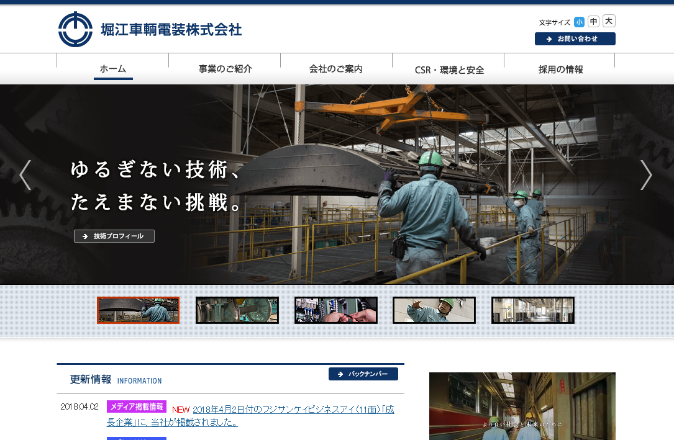The image size is (674, 440).
Task: Select the second slide thumbnail of train wheels
Action: (x=237, y=310)
